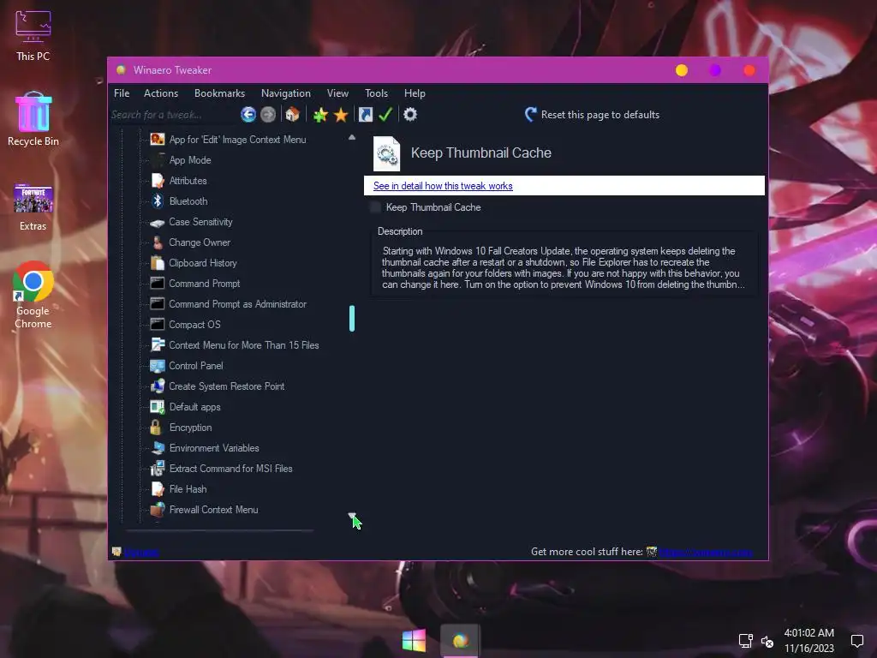
Task: Click the Winaero Tweaker taskbar icon
Action: (460, 641)
